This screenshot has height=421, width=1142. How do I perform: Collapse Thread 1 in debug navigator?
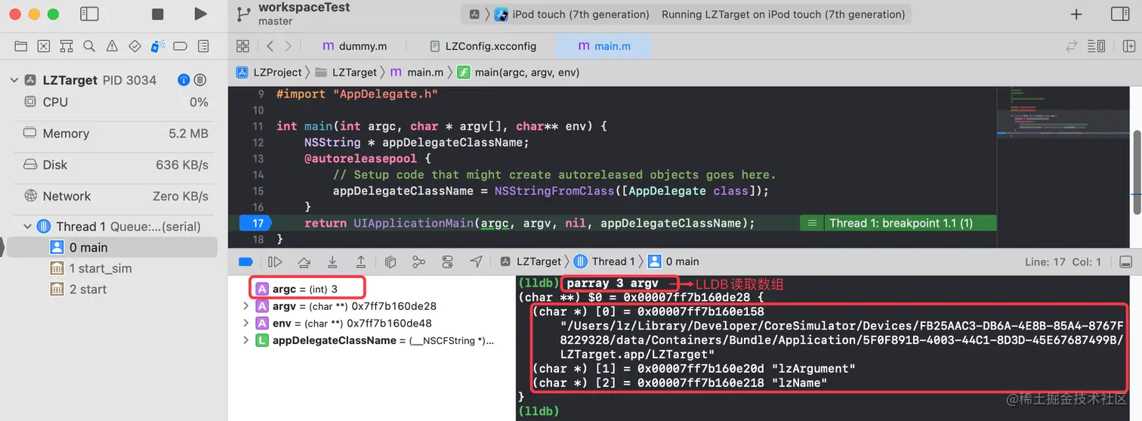(27, 226)
